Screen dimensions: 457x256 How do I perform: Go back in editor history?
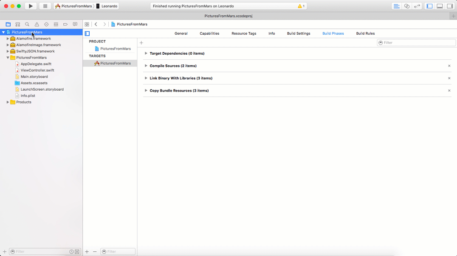96,25
